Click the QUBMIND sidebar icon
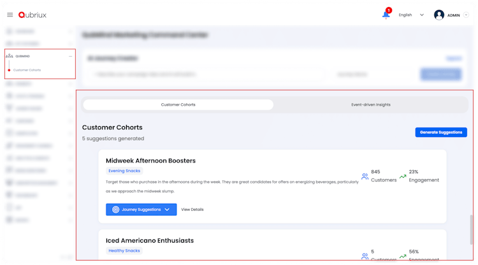 click(9, 56)
